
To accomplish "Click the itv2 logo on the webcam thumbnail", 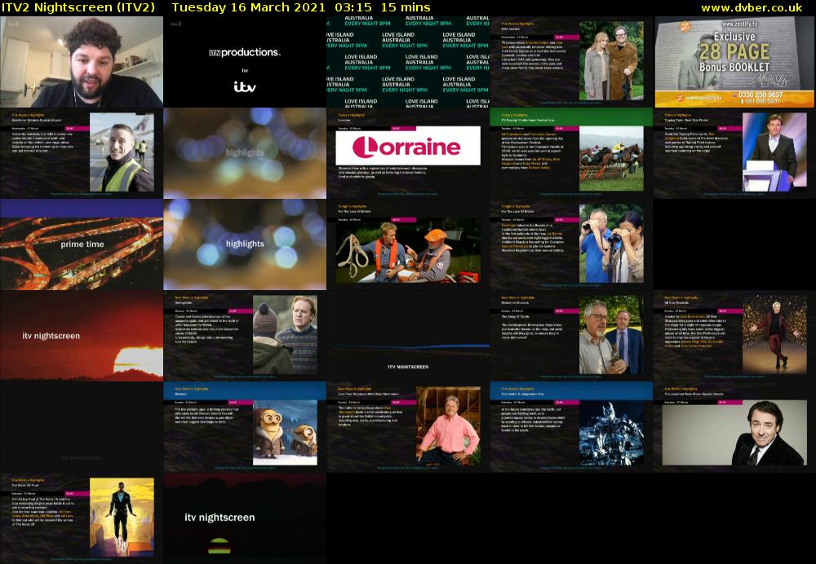I will click(x=11, y=24).
